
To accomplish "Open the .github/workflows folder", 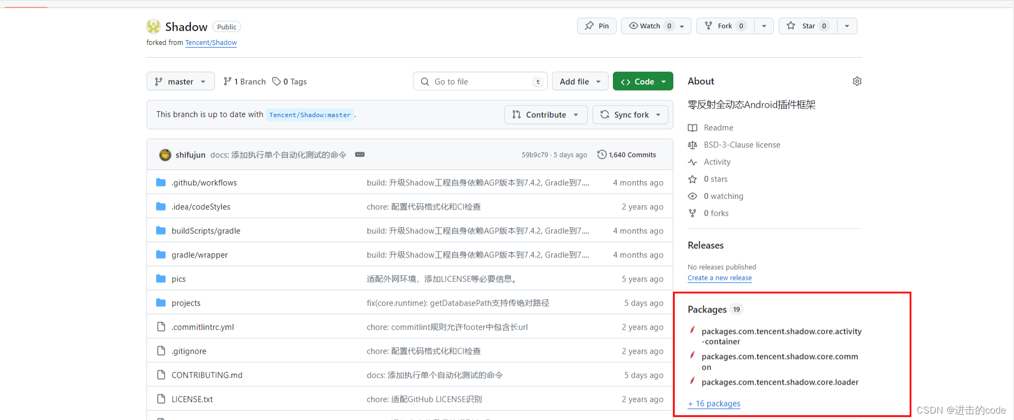I will [x=204, y=183].
